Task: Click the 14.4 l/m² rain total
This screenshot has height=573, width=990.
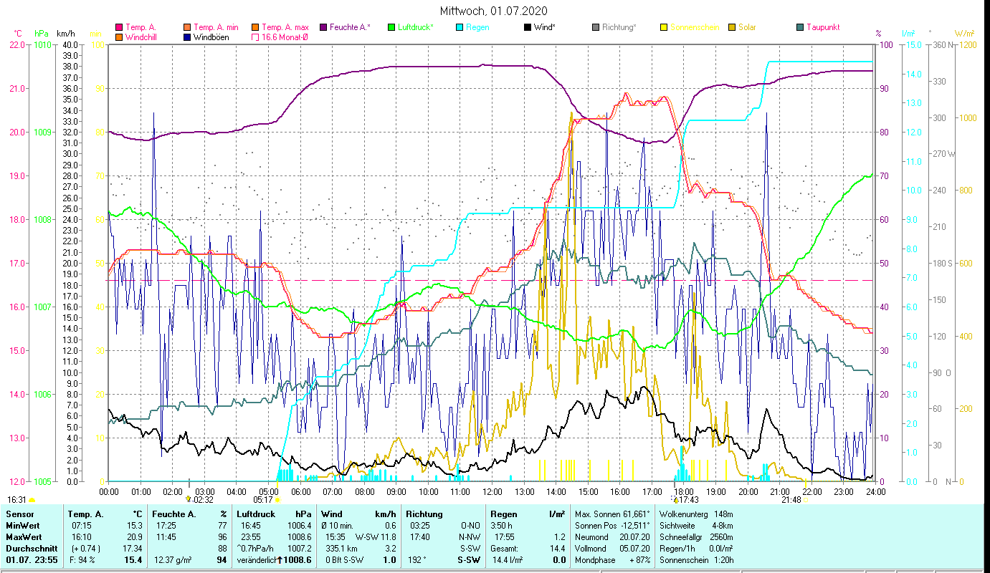Action: pyautogui.click(x=506, y=560)
